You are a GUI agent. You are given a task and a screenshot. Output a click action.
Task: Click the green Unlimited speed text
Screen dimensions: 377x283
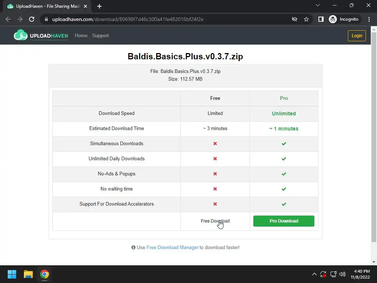(284, 113)
